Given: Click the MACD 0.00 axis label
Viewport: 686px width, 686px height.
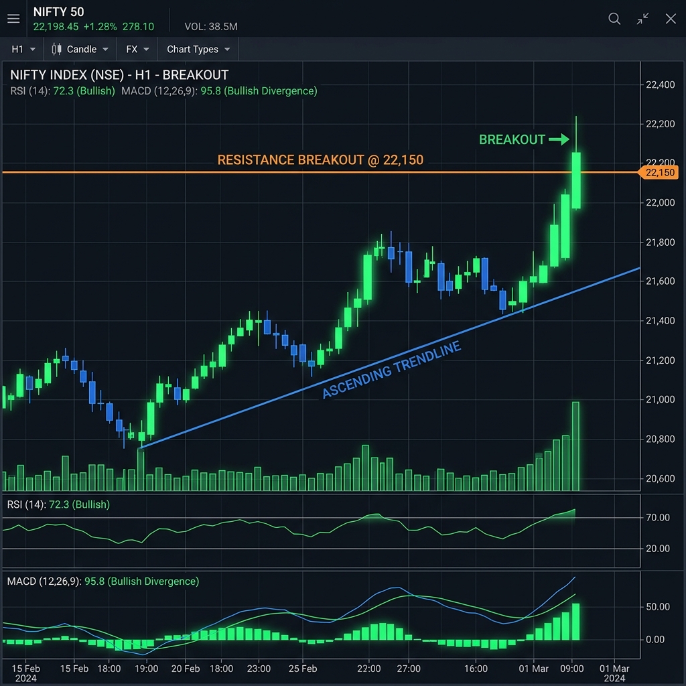Looking at the screenshot, I should 655,640.
